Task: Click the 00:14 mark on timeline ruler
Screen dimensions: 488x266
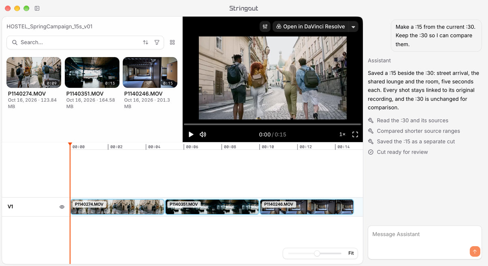Action: pos(343,147)
